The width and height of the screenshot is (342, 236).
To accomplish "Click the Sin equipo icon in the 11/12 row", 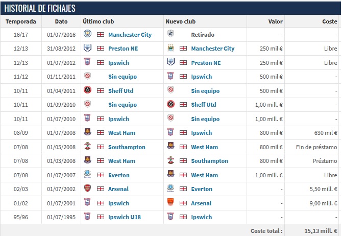I will click(87, 76).
